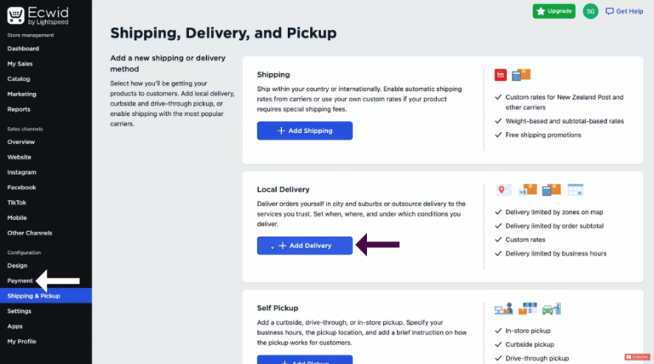Viewport: 654px width, 364px height.
Task: Open the SG account avatar
Action: (590, 11)
